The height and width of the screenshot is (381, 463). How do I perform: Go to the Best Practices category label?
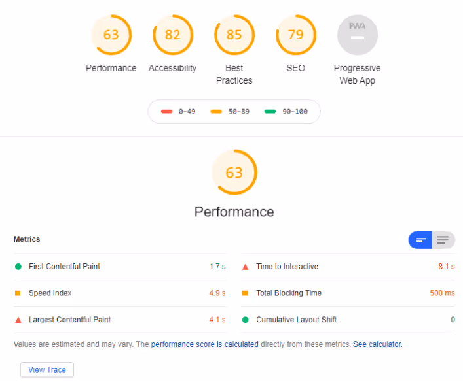pyautogui.click(x=234, y=75)
